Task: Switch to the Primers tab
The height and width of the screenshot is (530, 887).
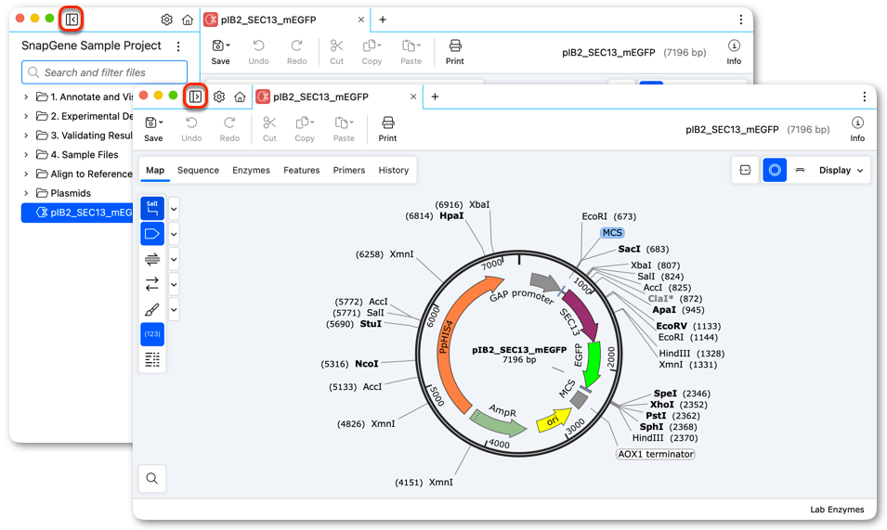Action: pyautogui.click(x=349, y=170)
